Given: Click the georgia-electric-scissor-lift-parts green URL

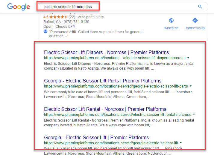Looking at the screenshot, I should [x=116, y=86].
